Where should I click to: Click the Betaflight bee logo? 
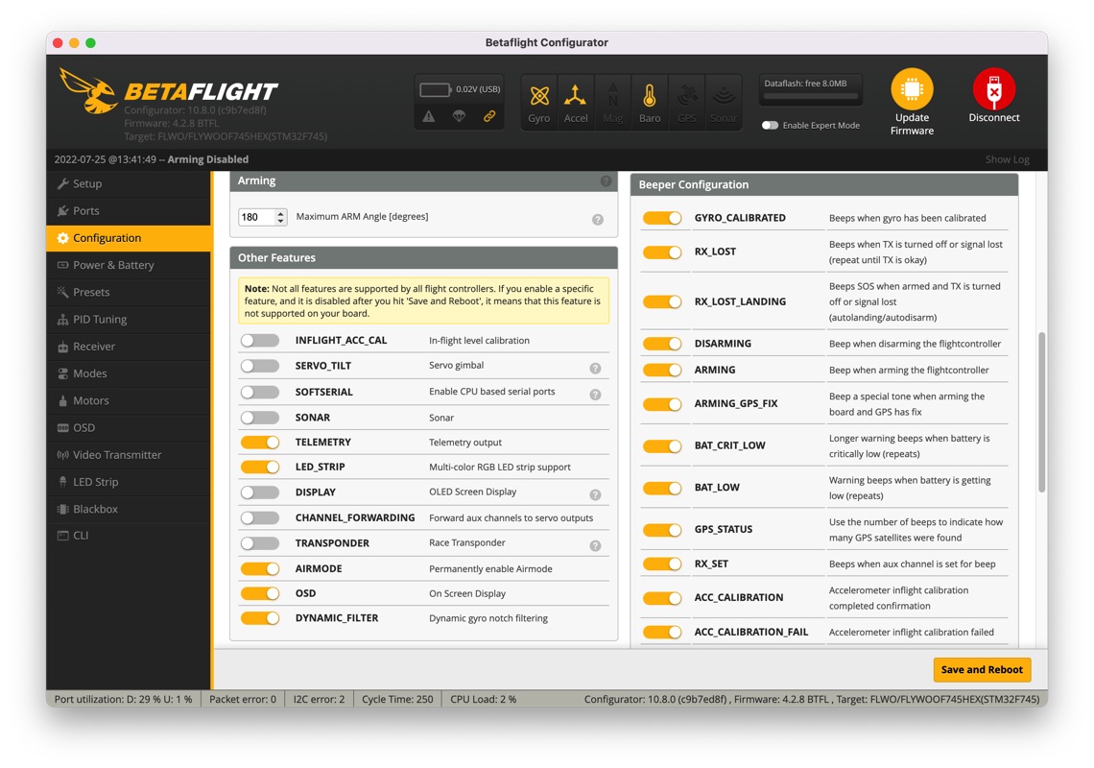pyautogui.click(x=88, y=91)
